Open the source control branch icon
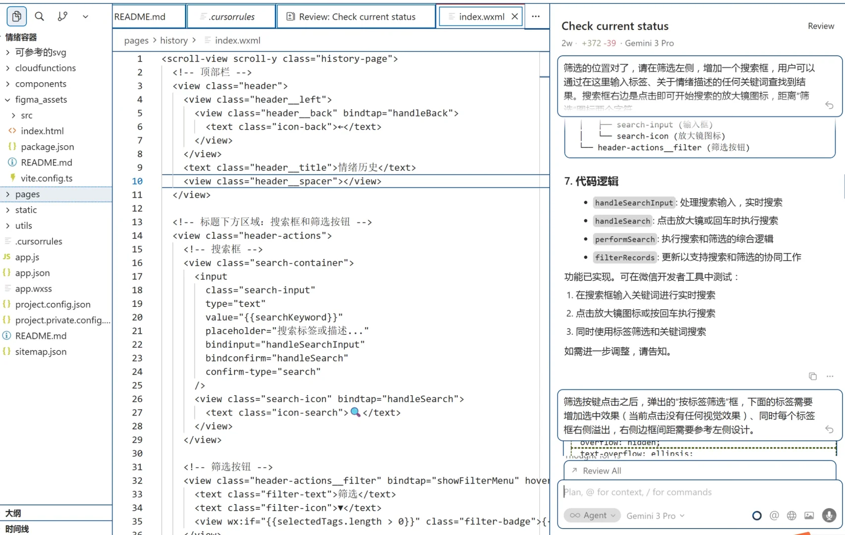Screen dimensions: 845x535 click(62, 16)
